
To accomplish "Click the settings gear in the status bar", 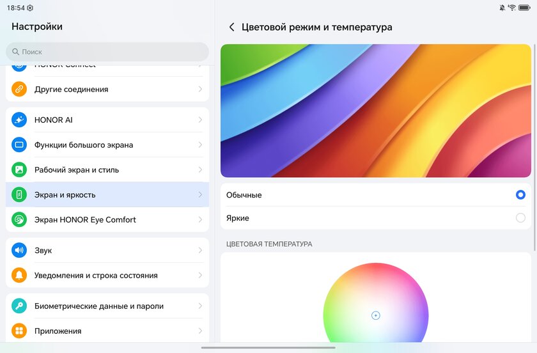I will (x=30, y=8).
